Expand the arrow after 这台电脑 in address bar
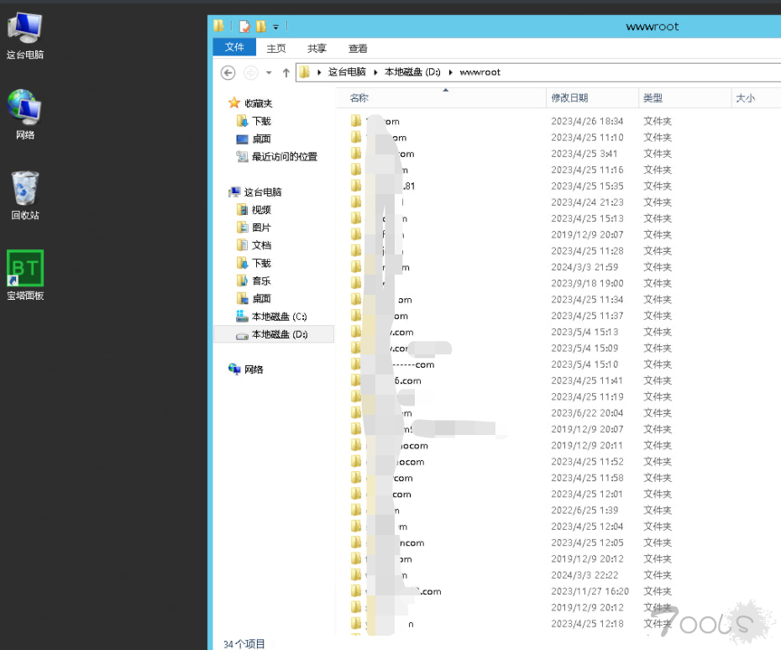This screenshot has height=650, width=781. (375, 72)
